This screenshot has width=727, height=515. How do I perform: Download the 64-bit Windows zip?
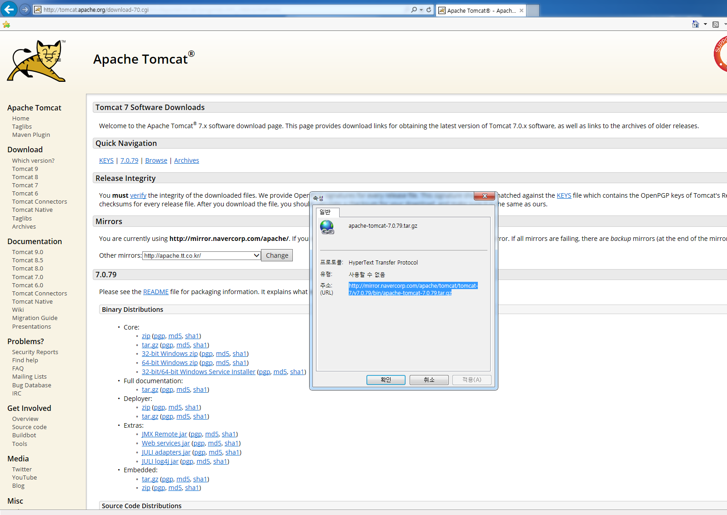pos(170,363)
